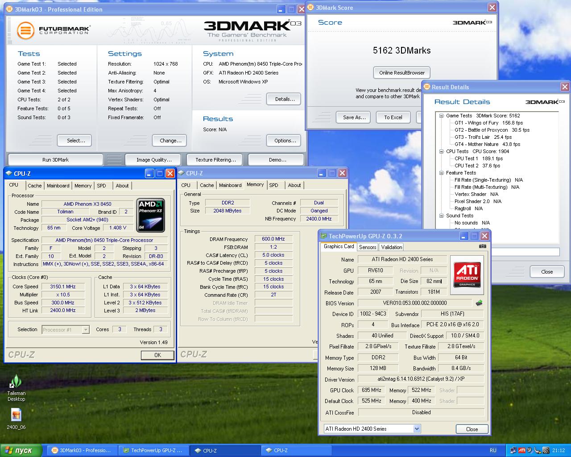This screenshot has height=457, width=571.
Task: Click OK in CPU-Z window
Action: pyautogui.click(x=157, y=355)
